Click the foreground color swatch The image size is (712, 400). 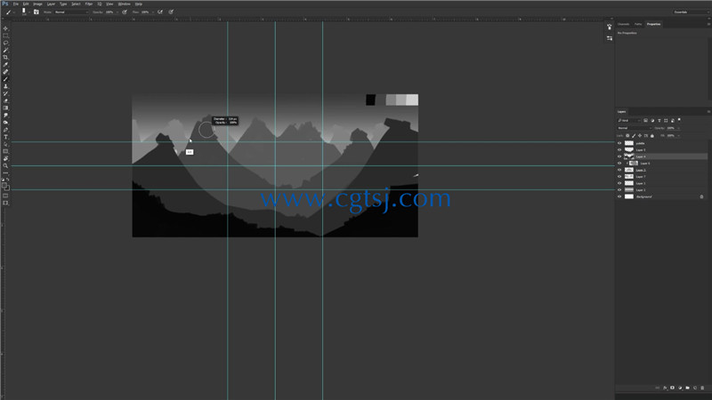4,185
